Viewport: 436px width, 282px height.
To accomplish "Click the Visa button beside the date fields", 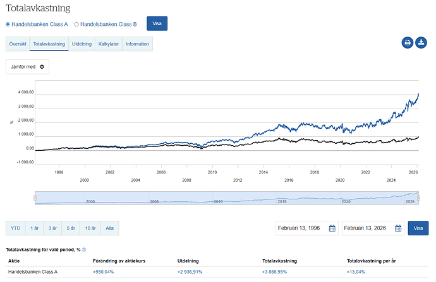I will (x=418, y=228).
